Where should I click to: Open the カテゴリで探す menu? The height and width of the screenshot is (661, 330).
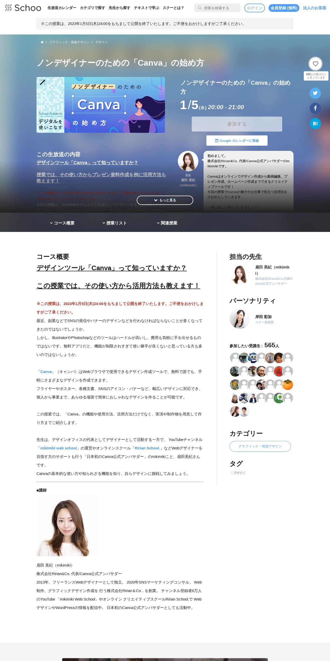point(93,8)
